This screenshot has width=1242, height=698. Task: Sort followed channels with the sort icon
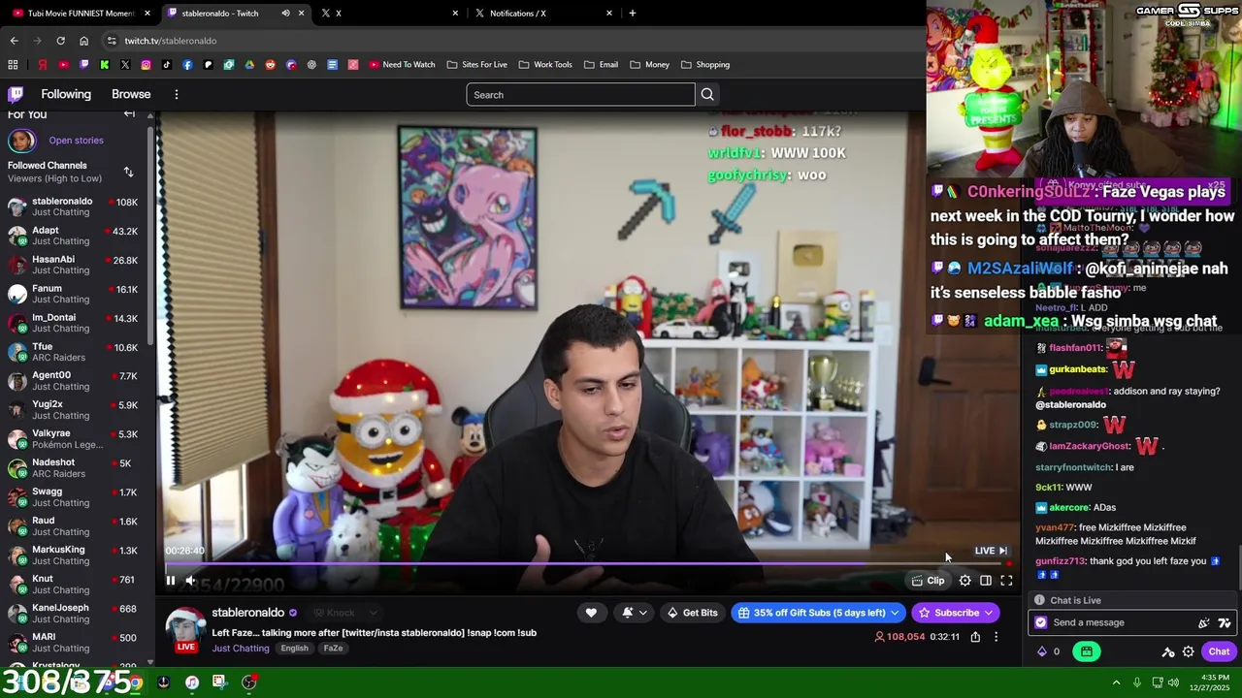click(x=128, y=172)
